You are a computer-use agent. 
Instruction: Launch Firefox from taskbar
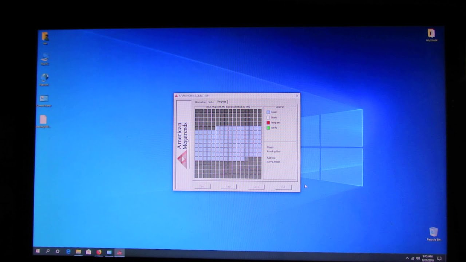coord(99,252)
